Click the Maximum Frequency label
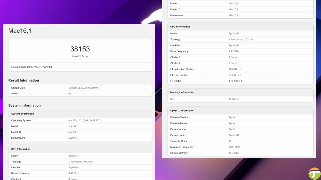The image size is (321, 180). coord(182,147)
